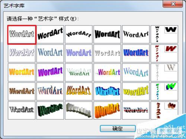Select the vertical black WordArt style
186x139 pixels.
pyautogui.click(x=164, y=34)
